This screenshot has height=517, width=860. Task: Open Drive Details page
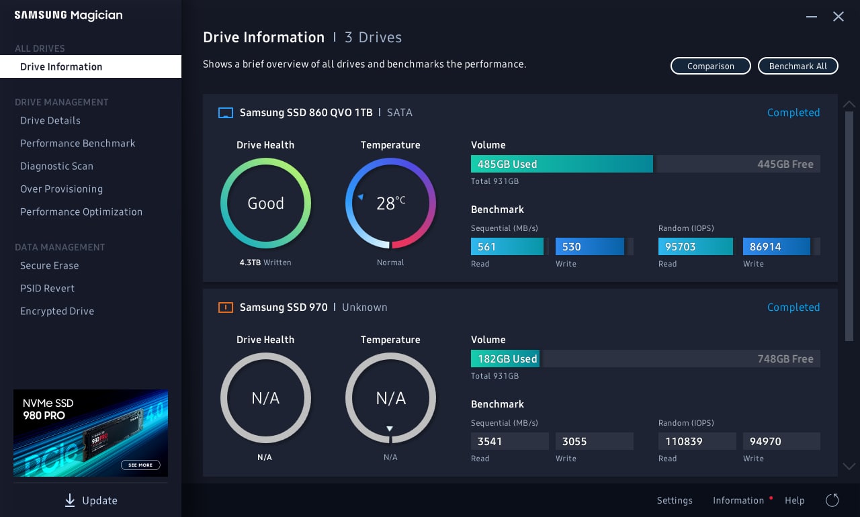[50, 120]
